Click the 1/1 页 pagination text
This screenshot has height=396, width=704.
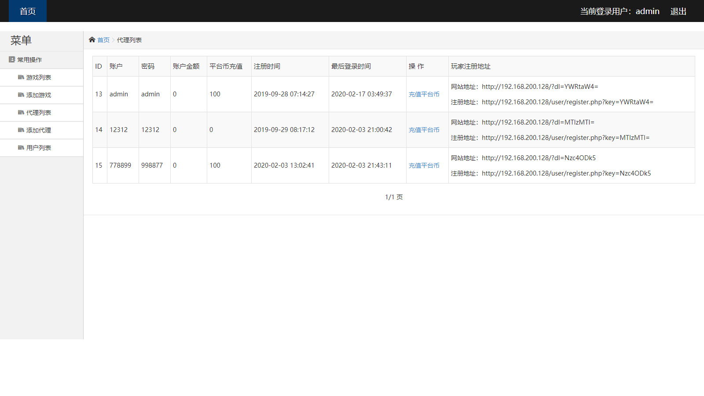(394, 197)
